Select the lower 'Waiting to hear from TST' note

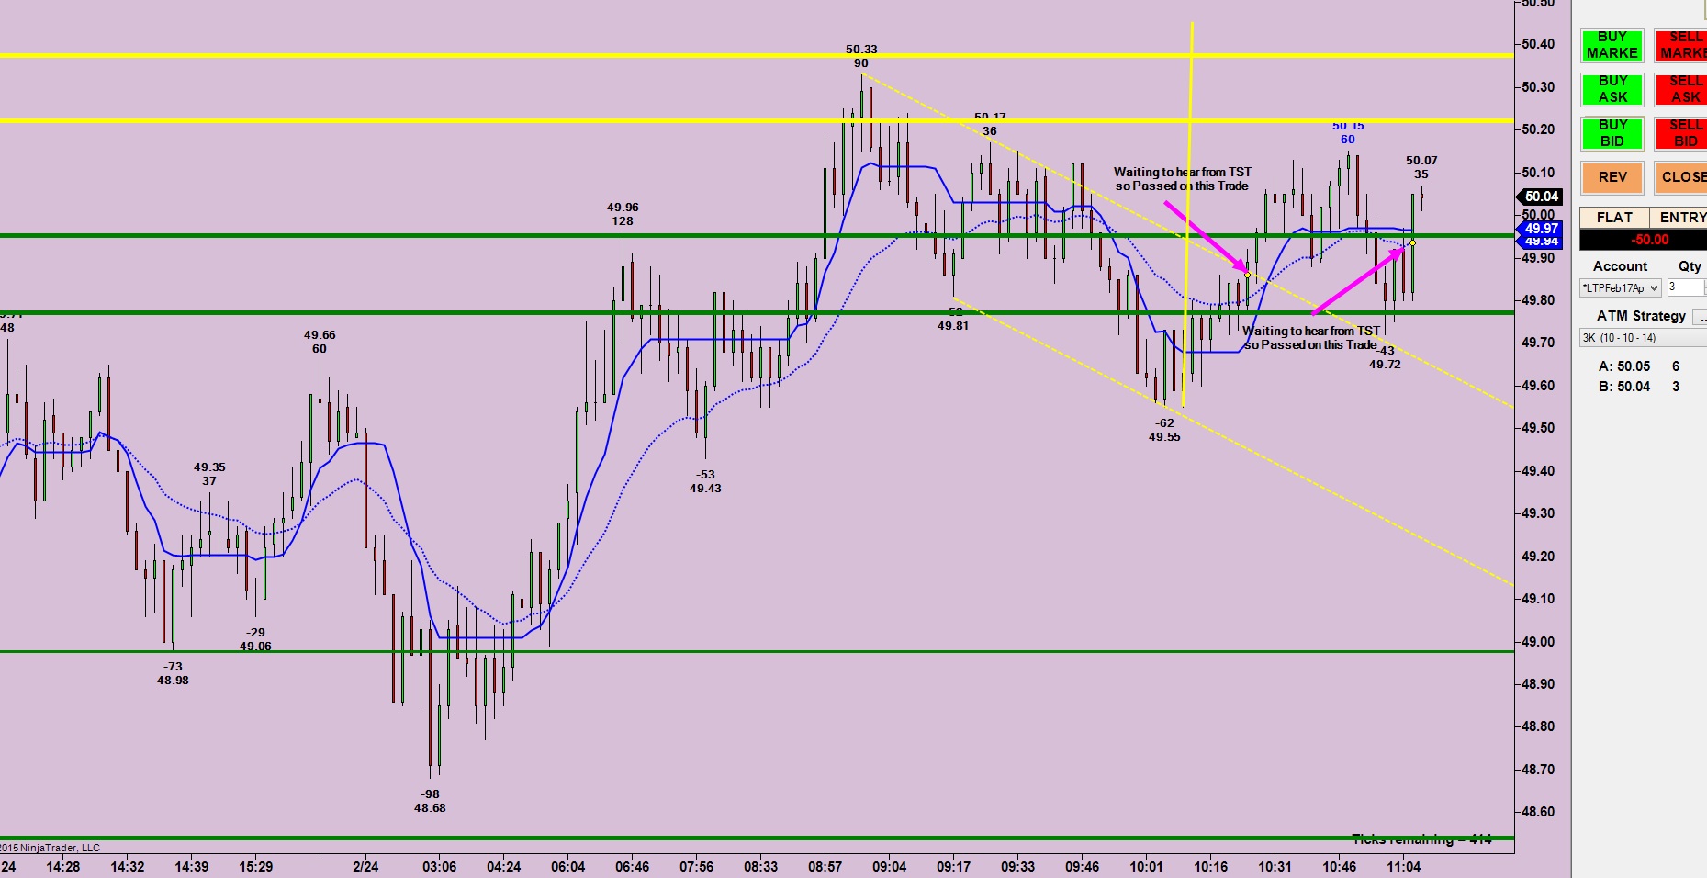[x=1310, y=338]
